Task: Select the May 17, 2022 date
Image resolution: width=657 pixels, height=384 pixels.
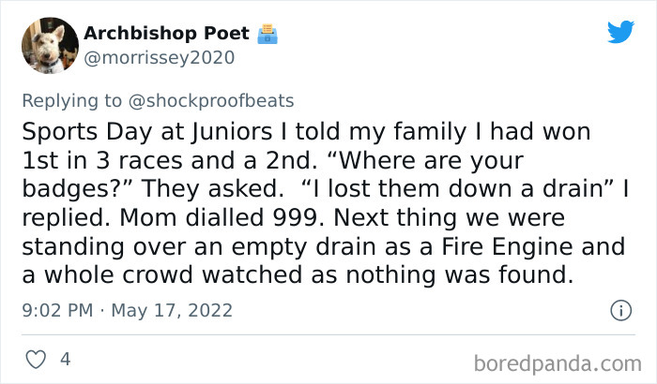Action: pos(172,310)
